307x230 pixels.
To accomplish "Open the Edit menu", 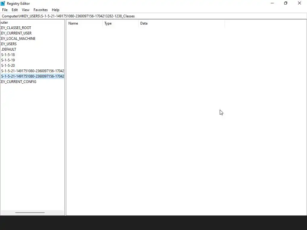I will 15,10.
